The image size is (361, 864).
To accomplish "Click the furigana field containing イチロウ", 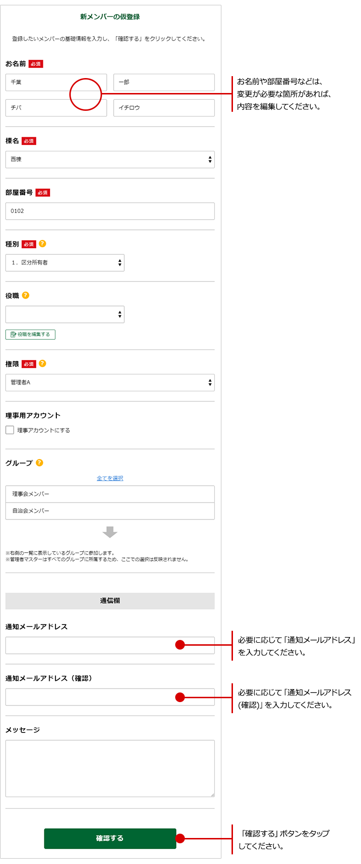I will (x=164, y=108).
